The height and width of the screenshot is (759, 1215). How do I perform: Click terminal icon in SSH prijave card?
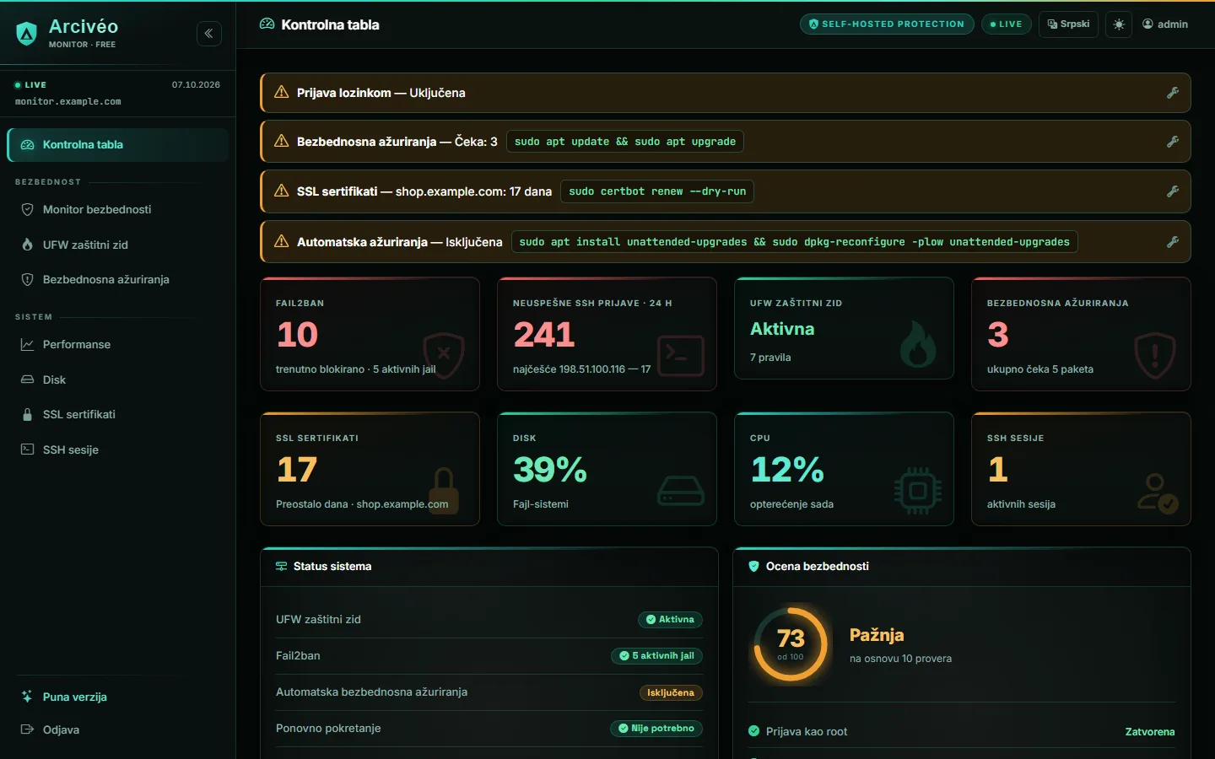tap(681, 355)
